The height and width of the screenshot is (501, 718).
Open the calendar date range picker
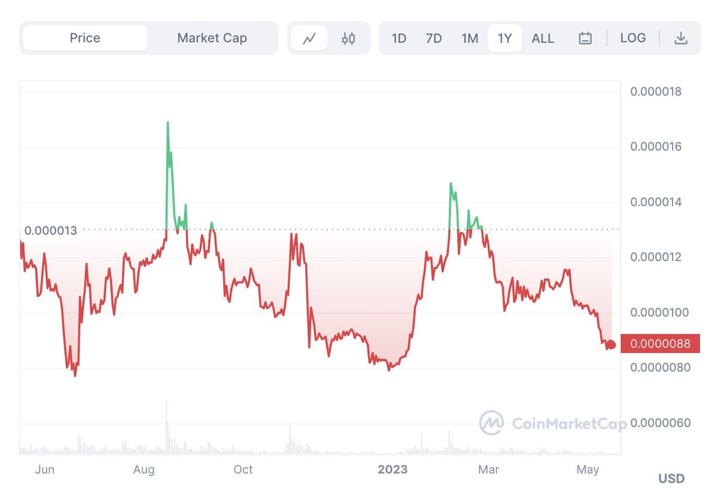(x=585, y=38)
